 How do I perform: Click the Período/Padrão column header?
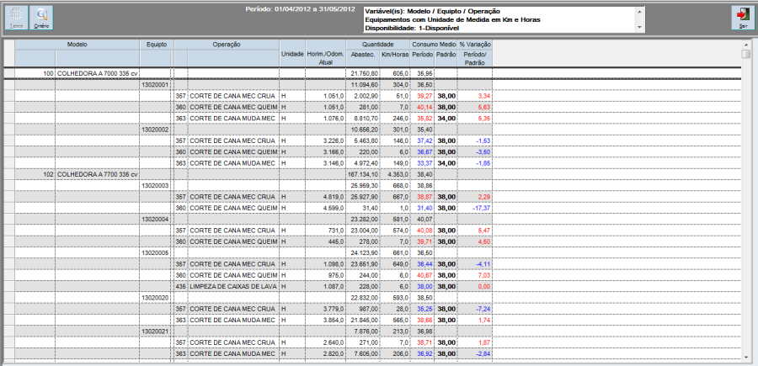(x=475, y=58)
